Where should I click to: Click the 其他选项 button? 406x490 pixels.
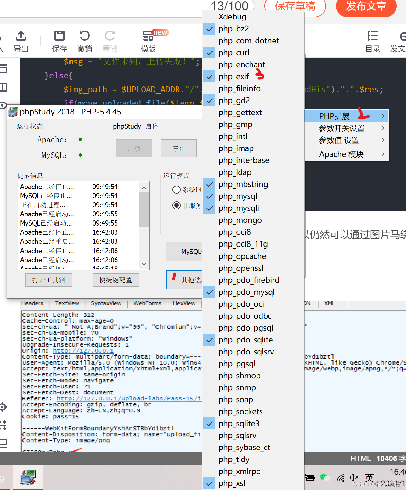tap(184, 280)
